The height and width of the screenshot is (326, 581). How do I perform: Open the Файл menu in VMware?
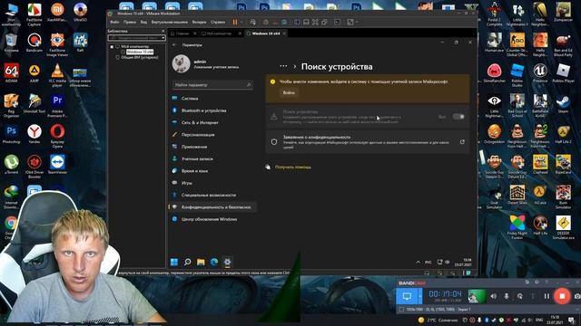pyautogui.click(x=114, y=22)
